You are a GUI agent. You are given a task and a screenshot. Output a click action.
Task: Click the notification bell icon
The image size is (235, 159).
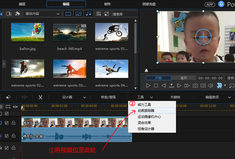[x=221, y=4]
